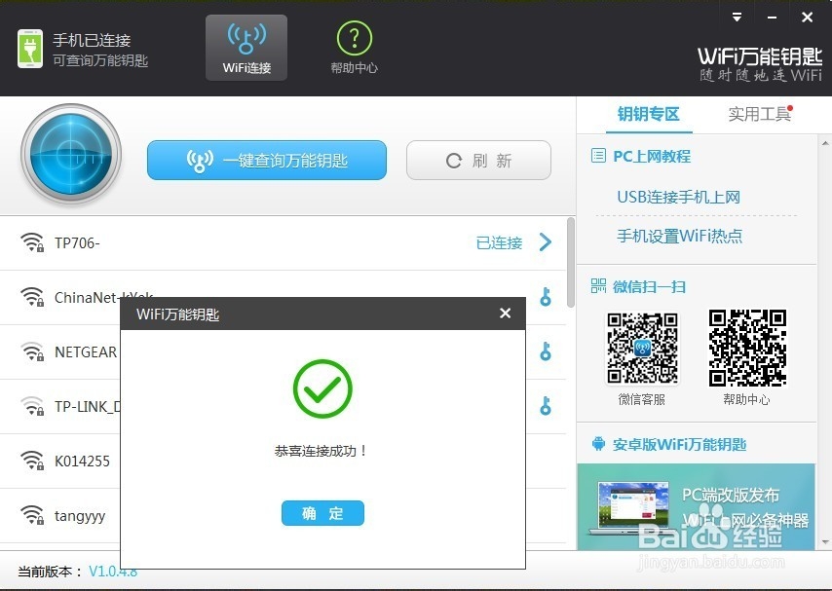
Task: Click the green success checkmark icon
Action: (322, 388)
